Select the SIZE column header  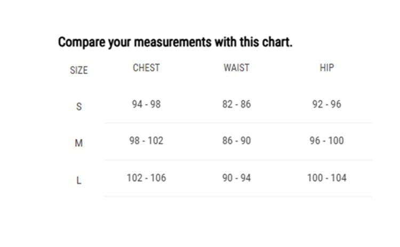tap(79, 70)
